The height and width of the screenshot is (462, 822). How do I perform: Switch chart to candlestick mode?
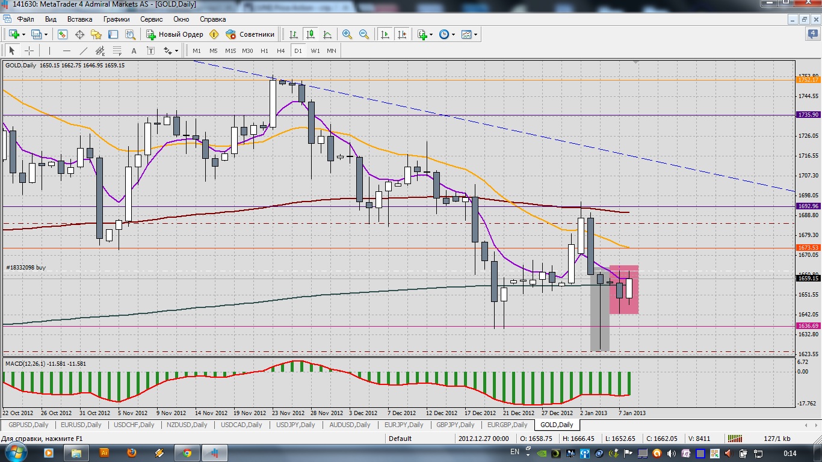click(x=311, y=34)
